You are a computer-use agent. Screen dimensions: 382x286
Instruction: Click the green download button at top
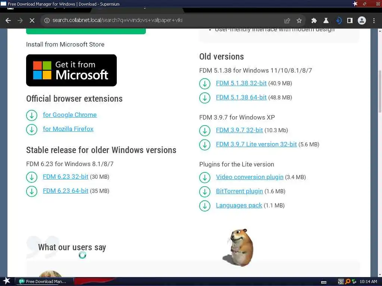pos(86,31)
